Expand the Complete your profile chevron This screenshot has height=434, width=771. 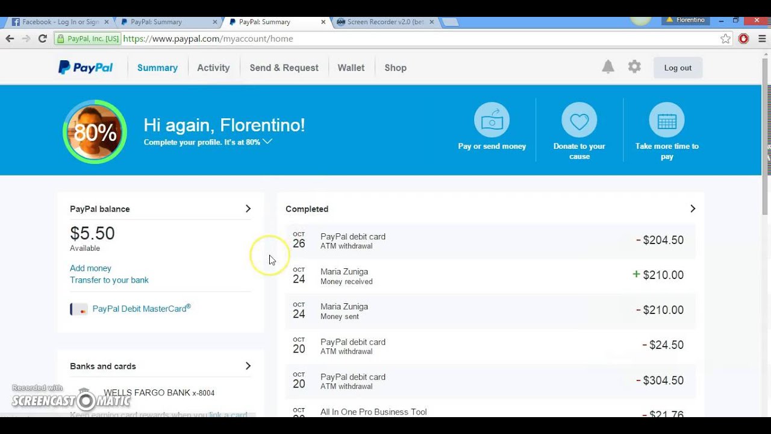(x=267, y=142)
